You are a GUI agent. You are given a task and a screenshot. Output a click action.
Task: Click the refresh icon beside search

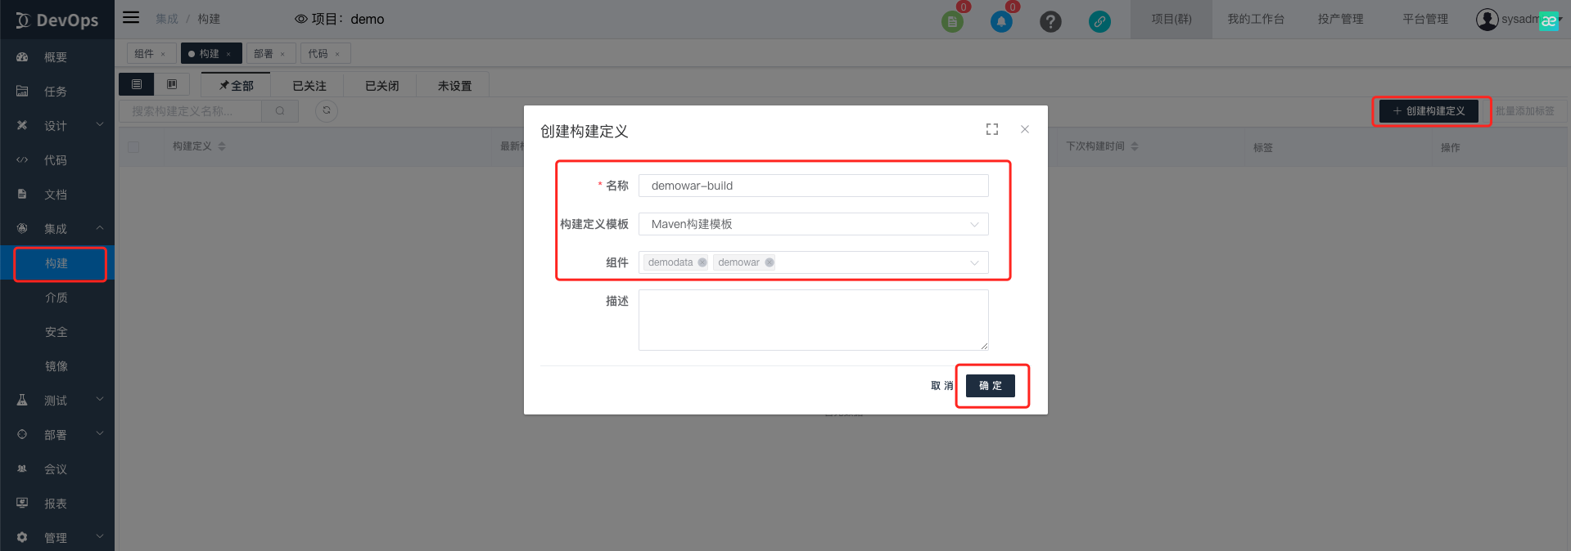327,110
